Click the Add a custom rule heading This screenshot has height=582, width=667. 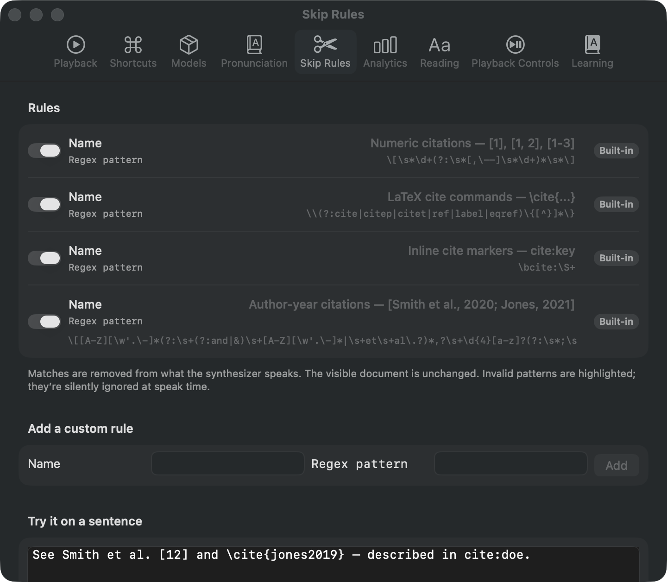(x=81, y=429)
